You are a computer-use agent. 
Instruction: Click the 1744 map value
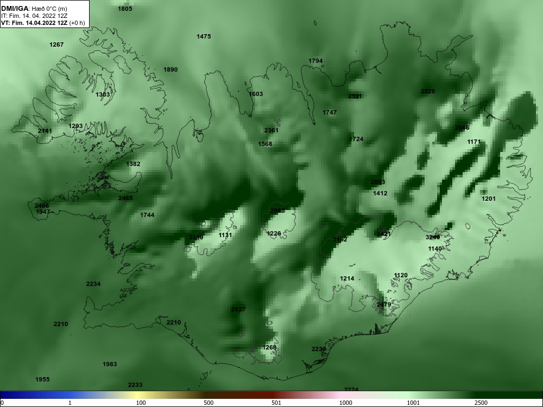coord(147,215)
